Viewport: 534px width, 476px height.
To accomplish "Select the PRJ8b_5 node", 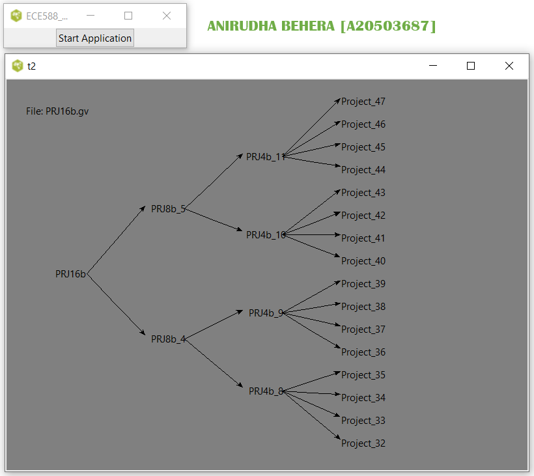I will click(x=168, y=209).
